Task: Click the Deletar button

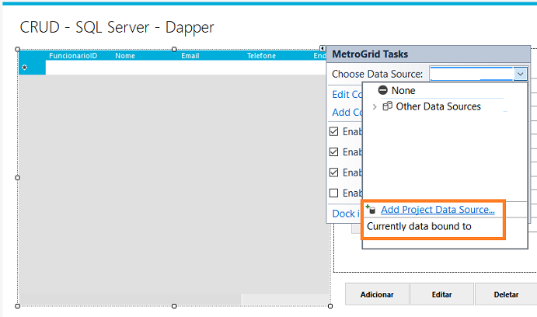Action: [x=506, y=294]
